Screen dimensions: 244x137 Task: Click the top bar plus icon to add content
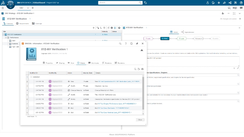pos(219,3)
